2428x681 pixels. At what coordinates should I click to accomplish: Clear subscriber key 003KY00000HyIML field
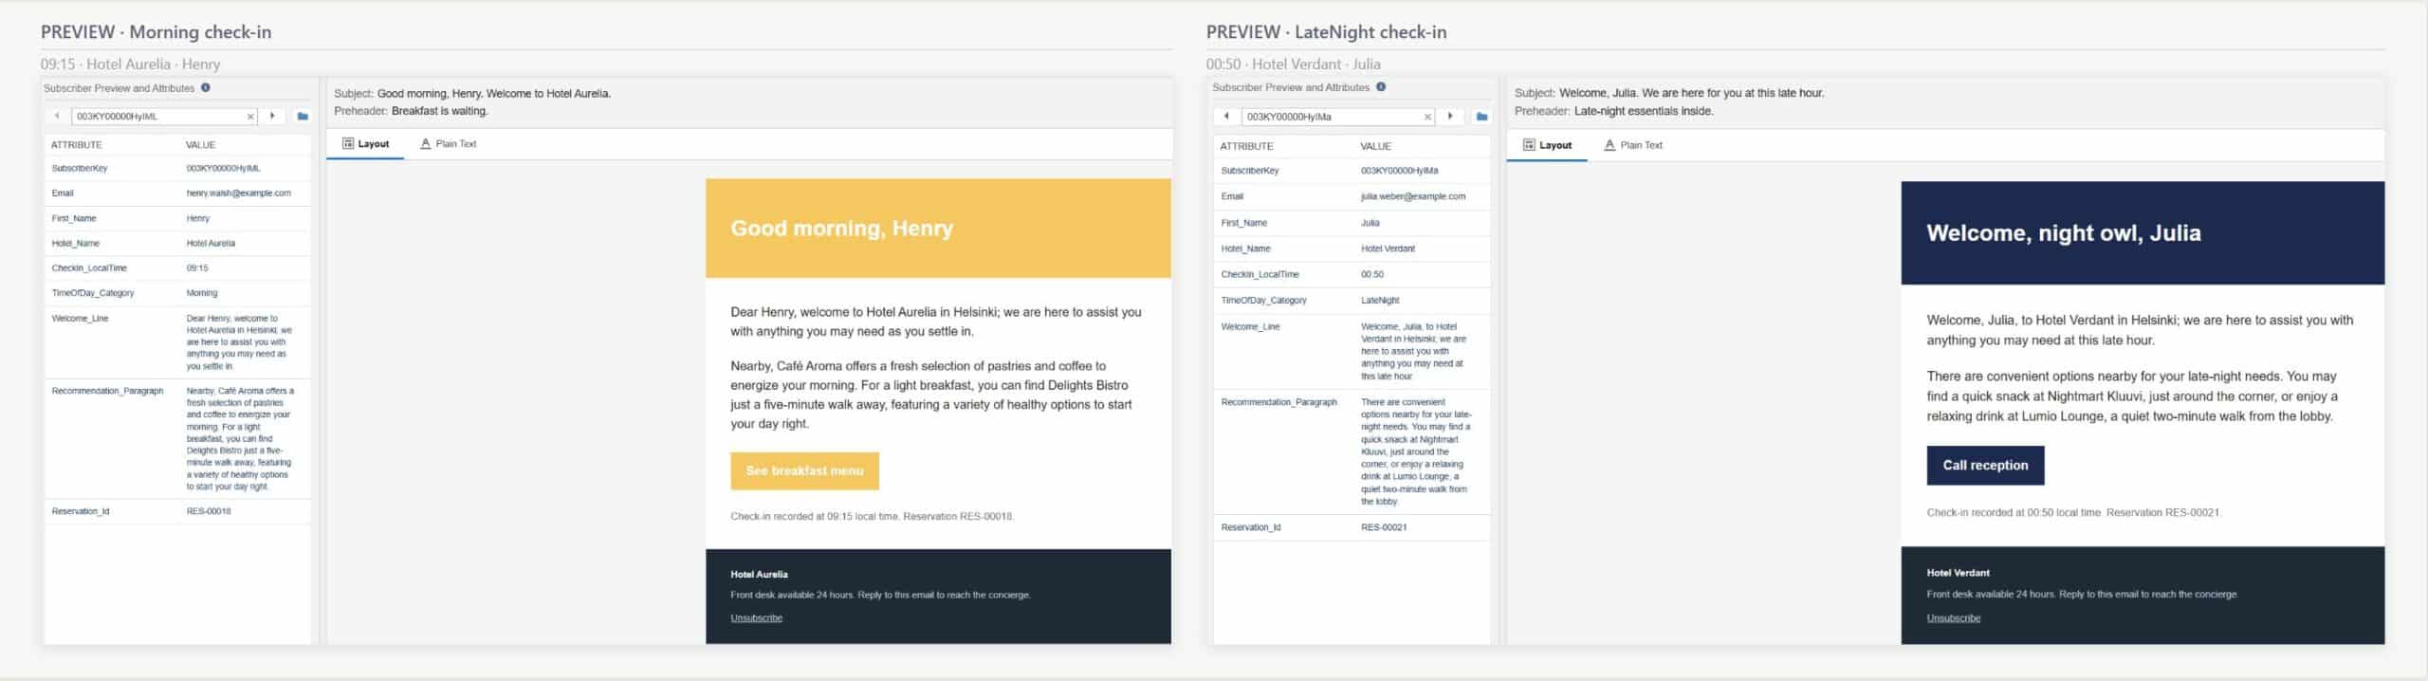tap(250, 117)
